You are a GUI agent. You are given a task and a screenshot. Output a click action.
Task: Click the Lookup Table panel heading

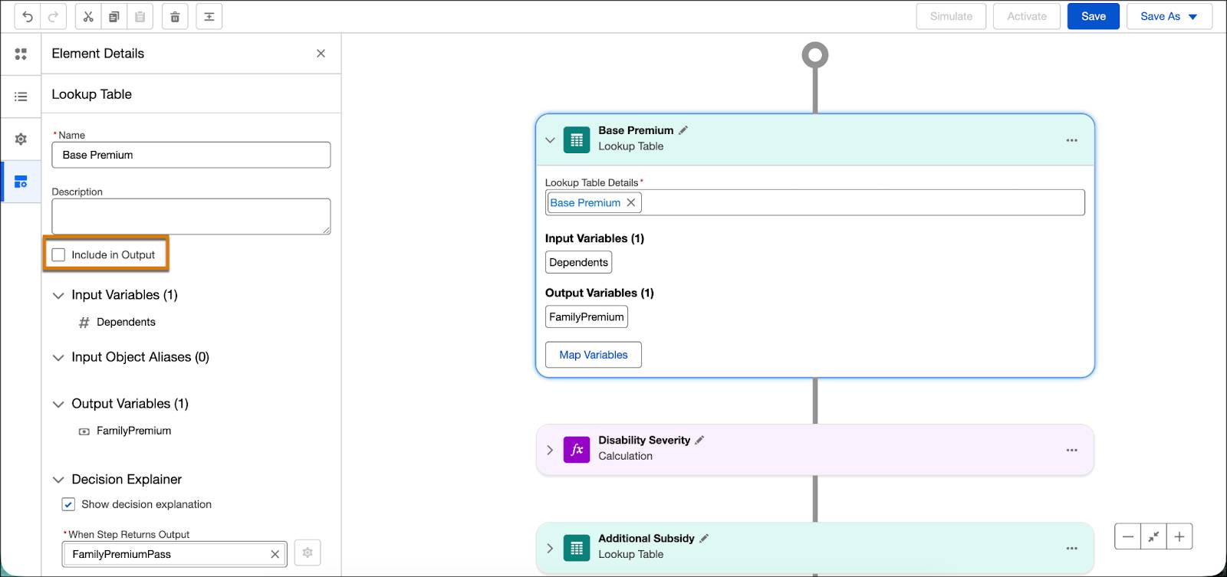point(92,94)
